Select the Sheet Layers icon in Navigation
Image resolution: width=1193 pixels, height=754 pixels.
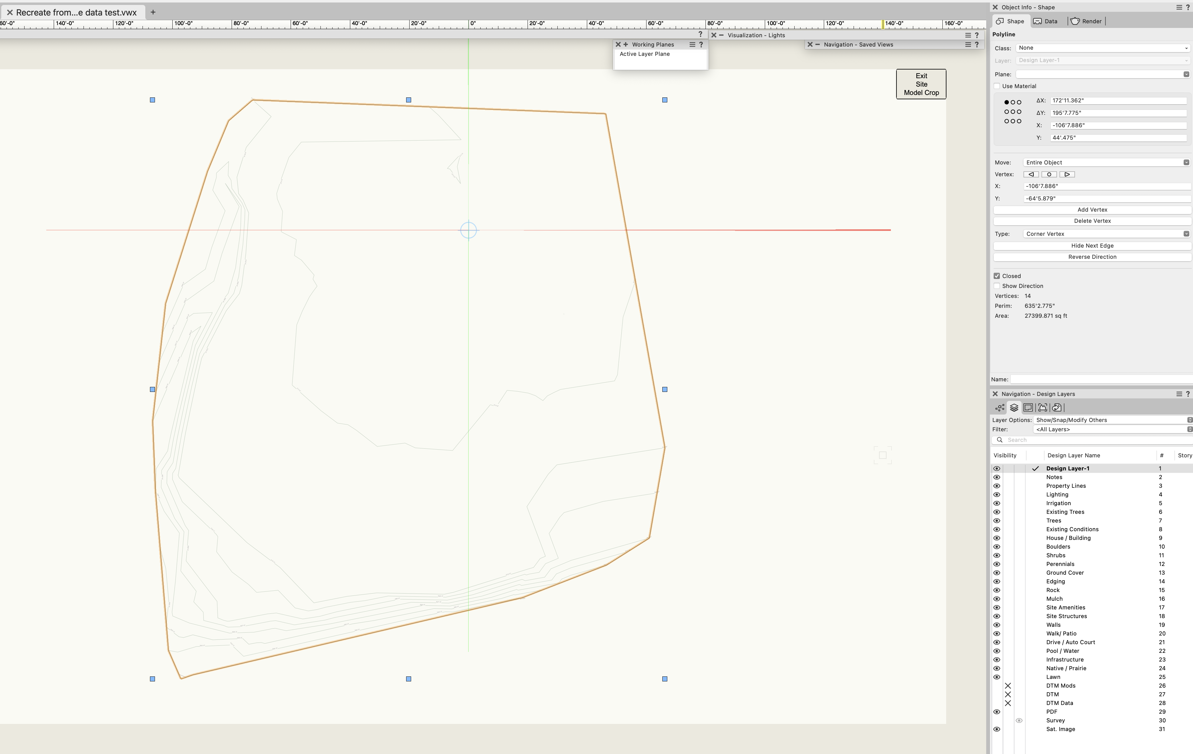pyautogui.click(x=1028, y=407)
